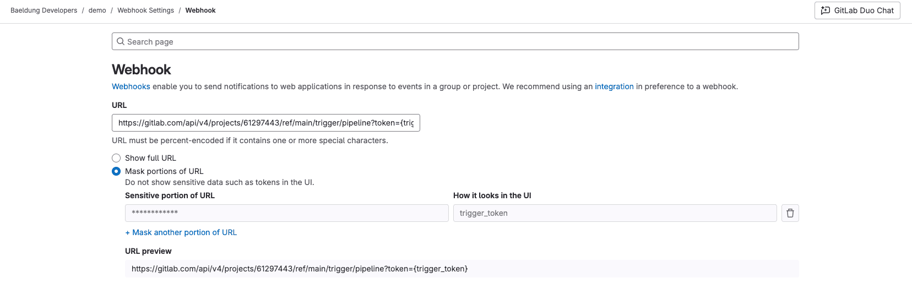Open the Baeldung Developers breadcrumb
The width and height of the screenshot is (912, 283).
[44, 10]
